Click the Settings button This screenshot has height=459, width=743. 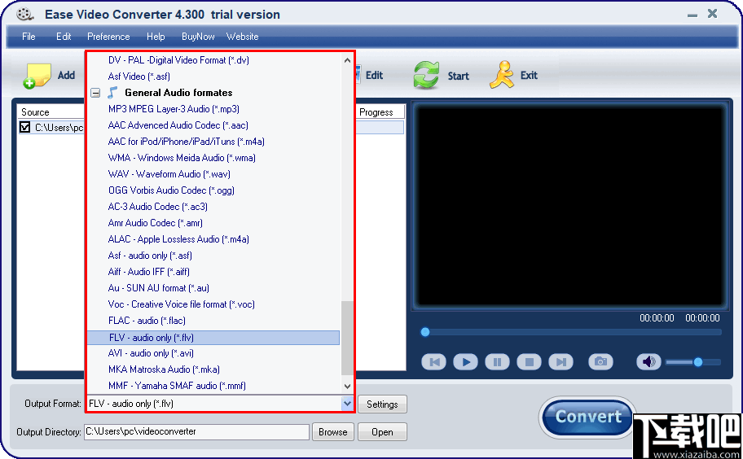[382, 404]
